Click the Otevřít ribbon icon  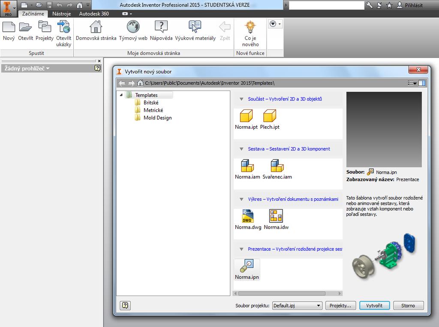click(25, 31)
